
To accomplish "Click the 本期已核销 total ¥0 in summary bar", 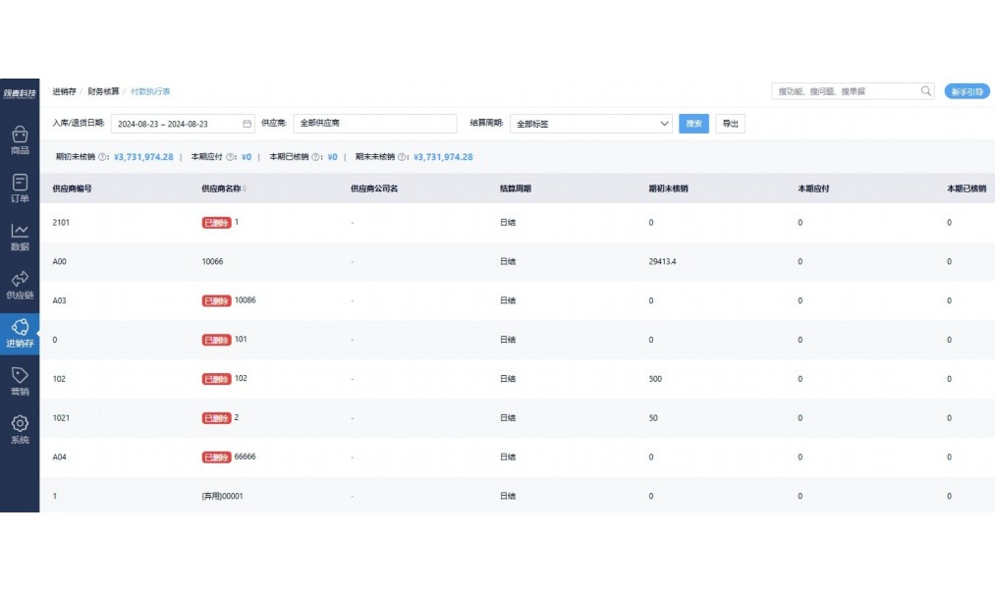I will pyautogui.click(x=333, y=157).
